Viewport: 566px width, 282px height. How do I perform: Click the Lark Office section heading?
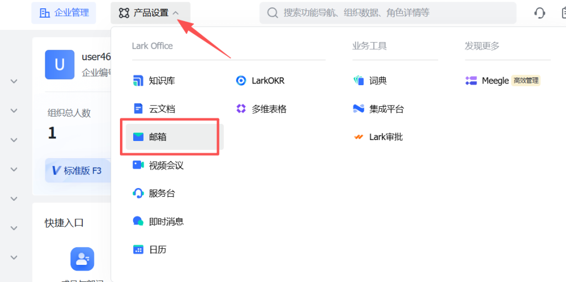tap(153, 46)
